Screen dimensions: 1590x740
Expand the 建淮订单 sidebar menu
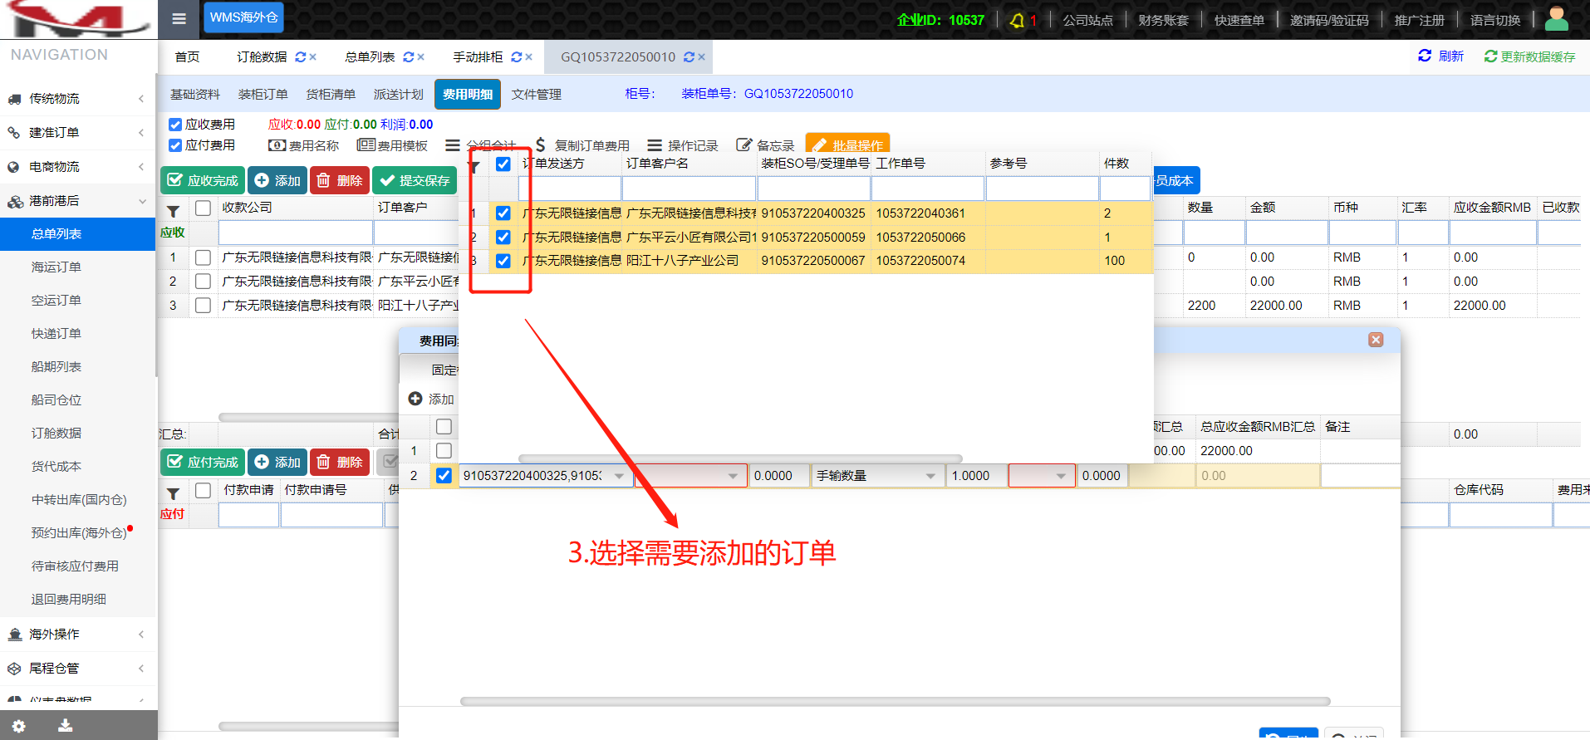[x=78, y=133]
